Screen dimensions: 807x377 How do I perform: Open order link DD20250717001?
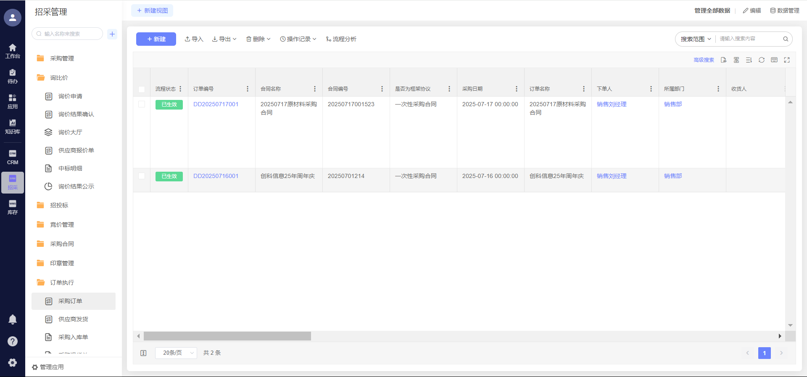pyautogui.click(x=216, y=104)
